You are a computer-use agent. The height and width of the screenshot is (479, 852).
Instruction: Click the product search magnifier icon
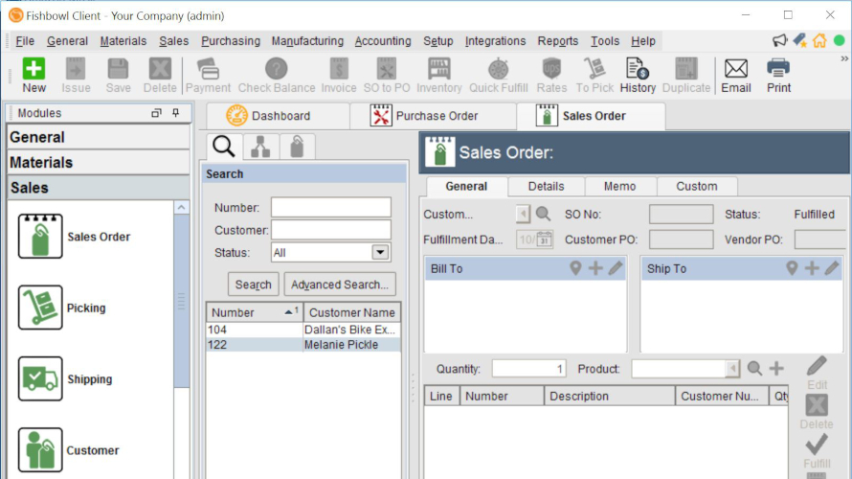tap(754, 369)
